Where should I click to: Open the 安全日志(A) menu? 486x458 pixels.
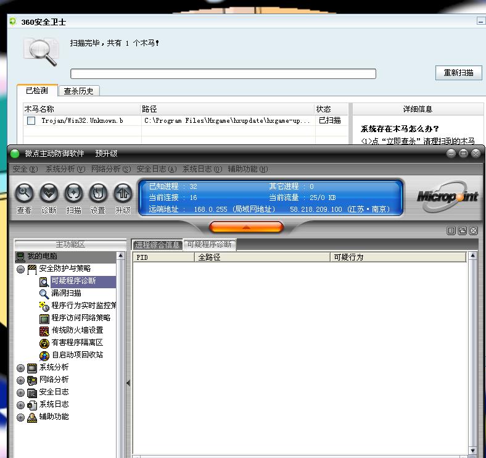pyautogui.click(x=157, y=169)
